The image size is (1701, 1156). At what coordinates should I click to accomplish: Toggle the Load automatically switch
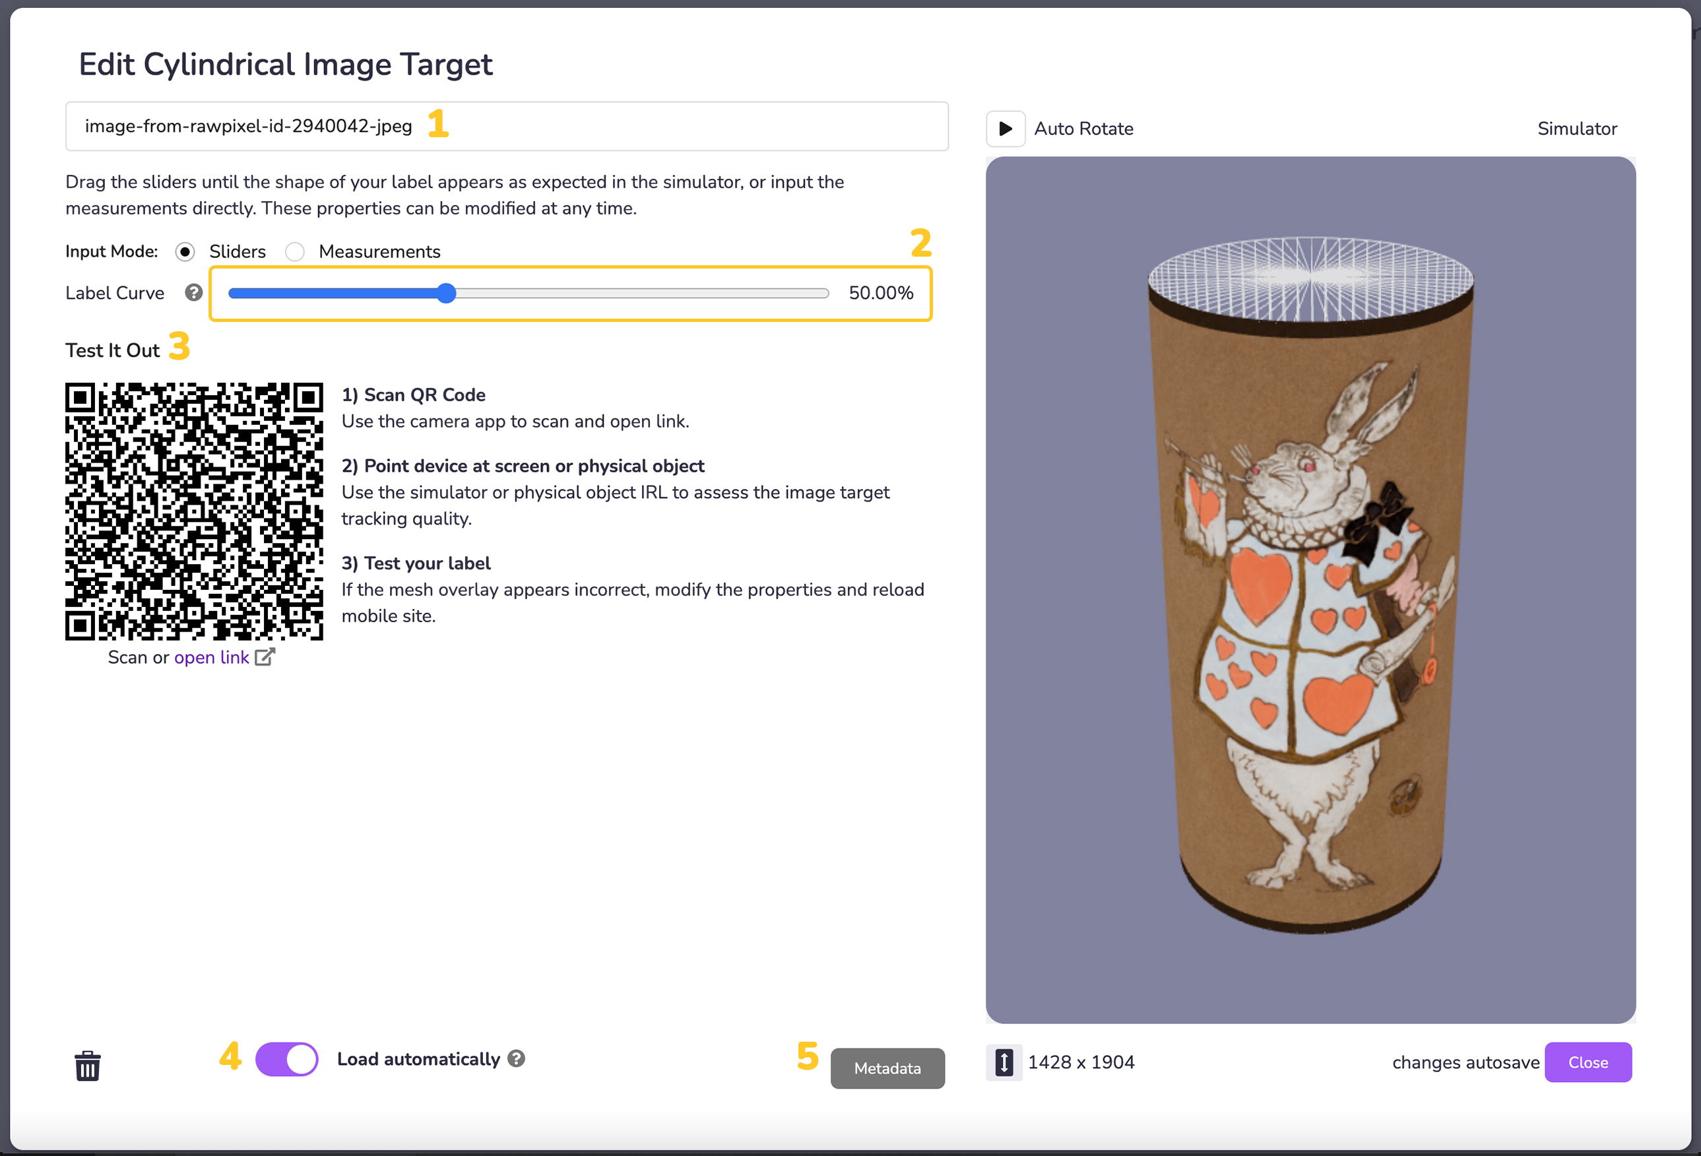click(286, 1058)
